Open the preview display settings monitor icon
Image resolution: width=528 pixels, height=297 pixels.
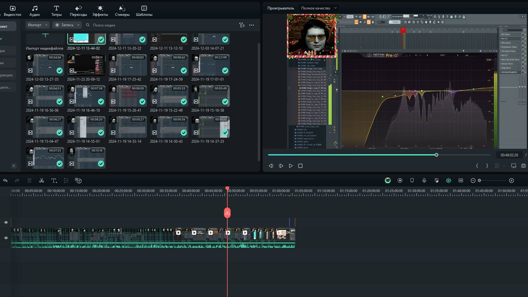[514, 166]
